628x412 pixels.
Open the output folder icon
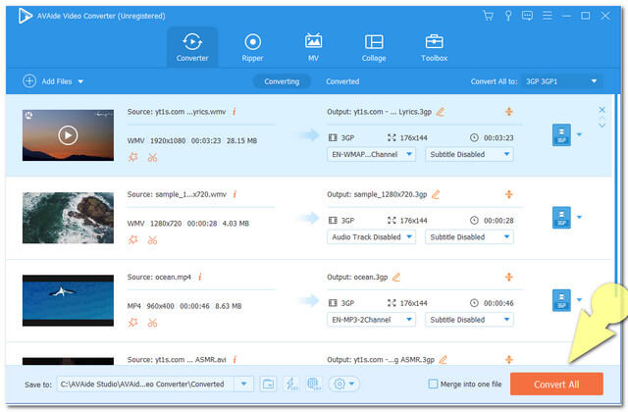tap(268, 384)
